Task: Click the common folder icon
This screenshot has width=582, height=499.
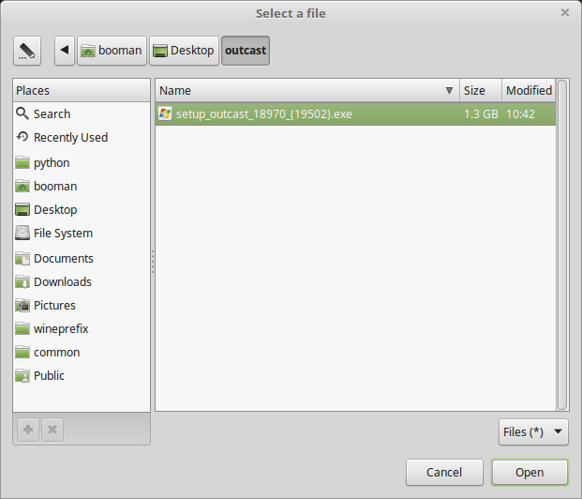Action: pos(22,353)
